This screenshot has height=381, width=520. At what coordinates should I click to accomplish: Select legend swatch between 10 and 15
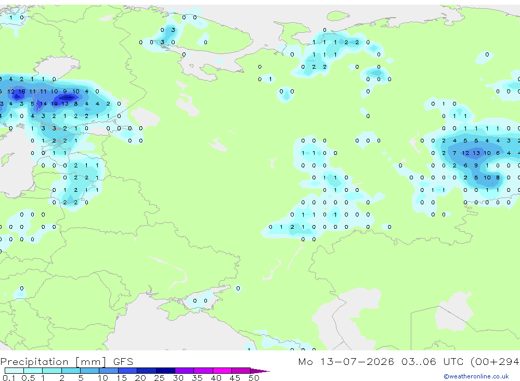[x=109, y=371]
